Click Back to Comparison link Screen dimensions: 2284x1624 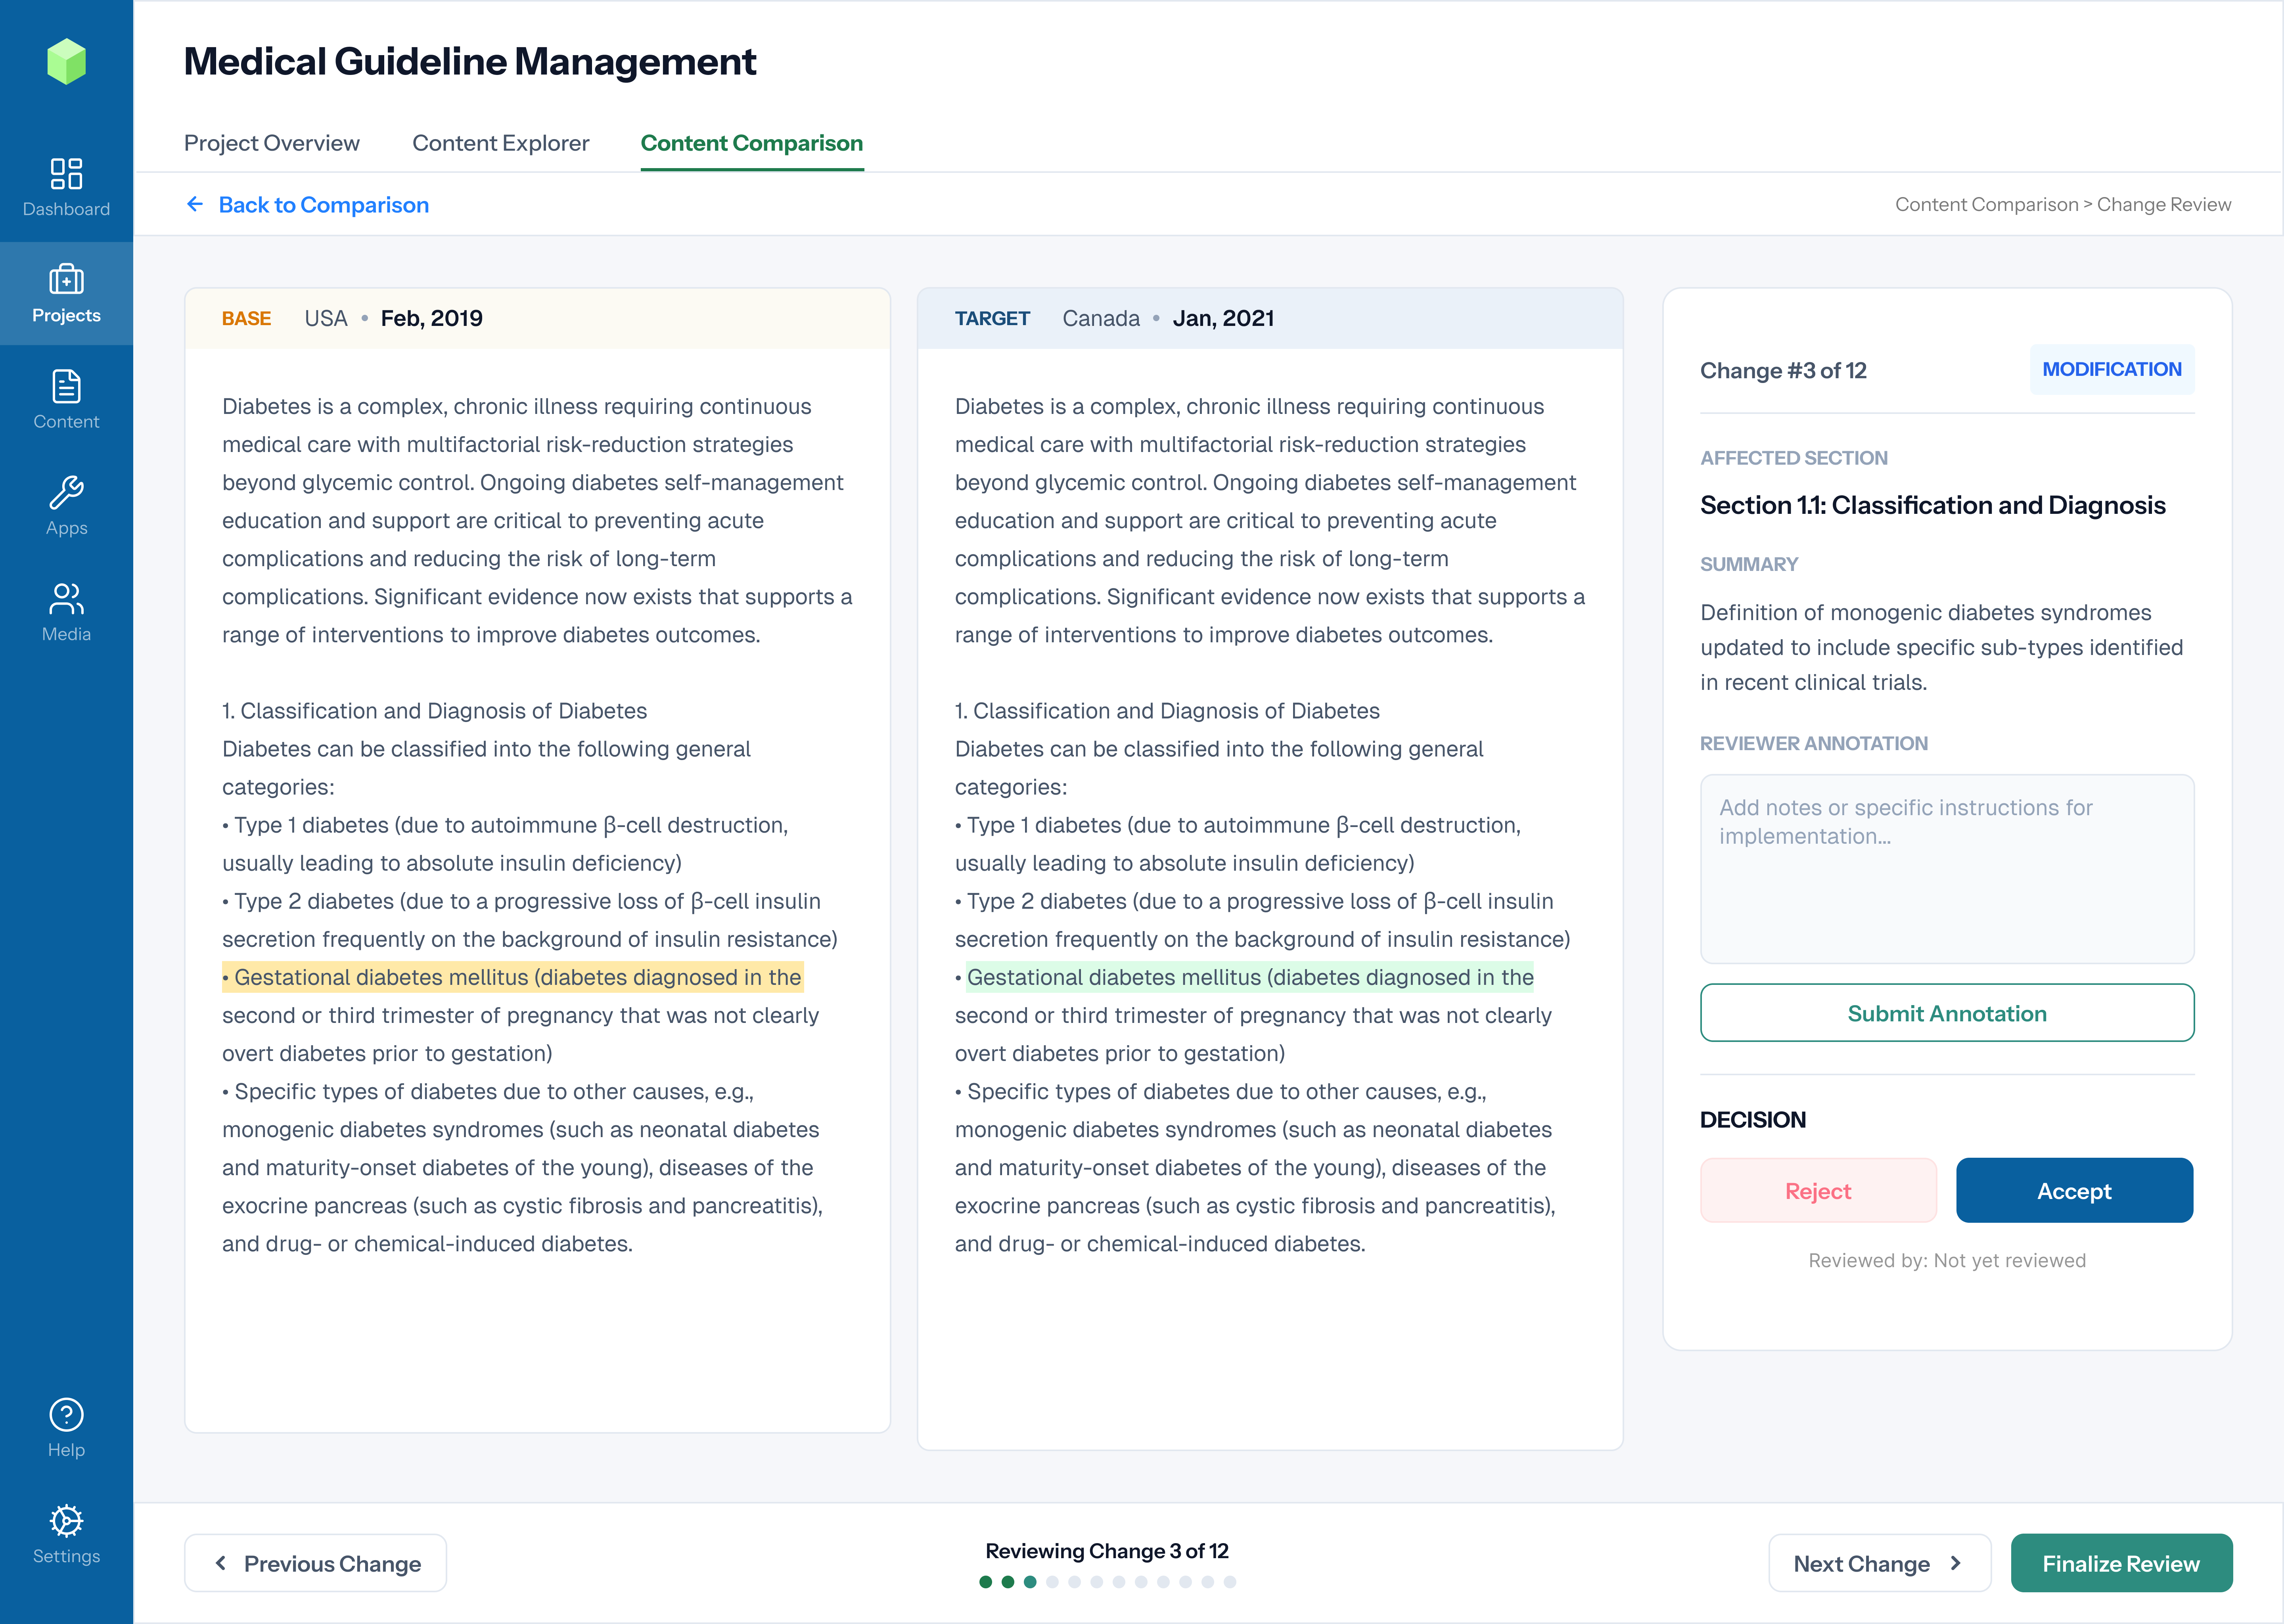324,205
